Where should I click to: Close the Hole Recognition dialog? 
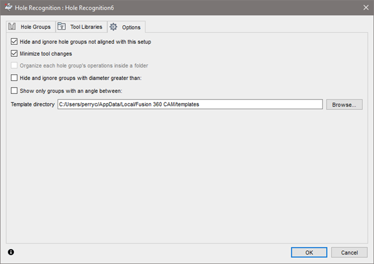coord(366,8)
